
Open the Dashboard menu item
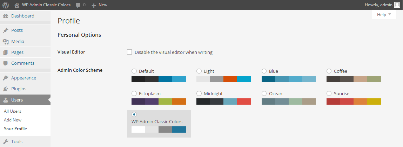click(25, 16)
